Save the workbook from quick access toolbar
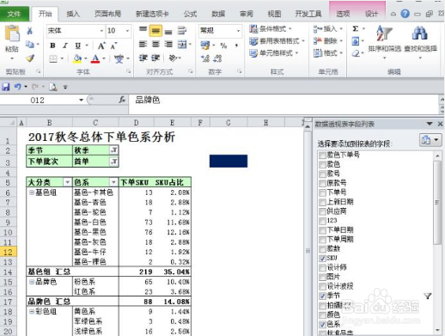 click(x=5, y=87)
